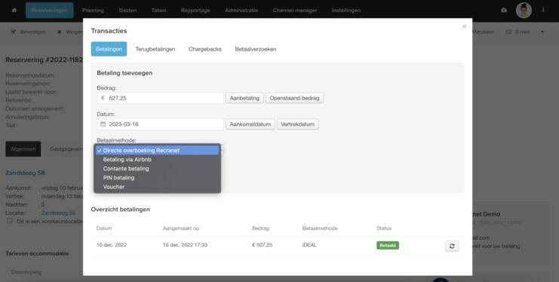Click the Aangemaakt op column header
Viewport: 559px width, 282px height.
[x=181, y=228]
